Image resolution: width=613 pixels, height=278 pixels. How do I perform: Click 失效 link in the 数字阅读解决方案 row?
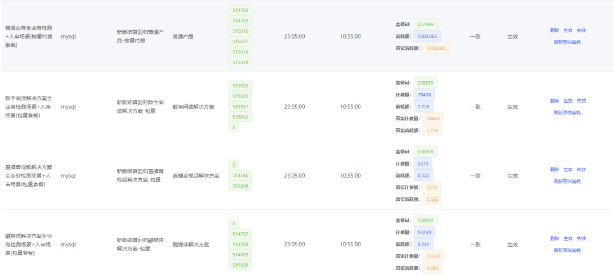tap(581, 101)
